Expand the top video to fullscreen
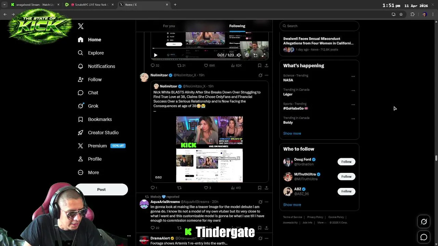438x246 pixels. tap(263, 55)
